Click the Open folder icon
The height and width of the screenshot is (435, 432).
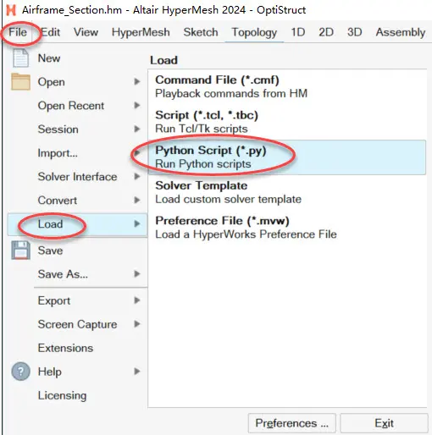(x=20, y=81)
